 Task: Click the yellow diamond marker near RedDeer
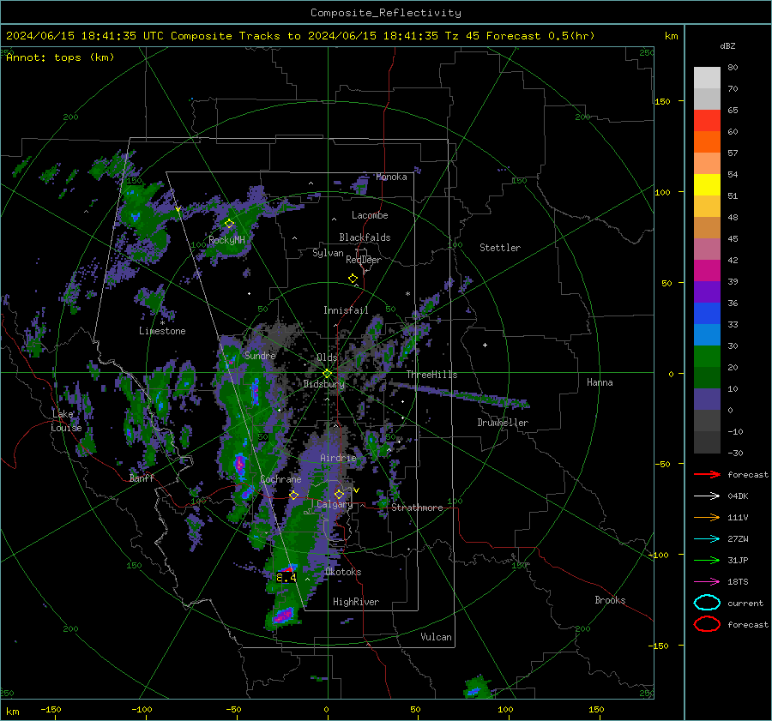pos(353,279)
